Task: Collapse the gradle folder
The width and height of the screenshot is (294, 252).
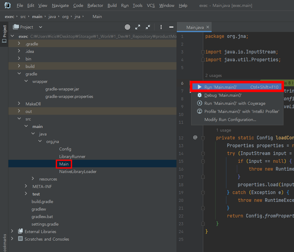Action: (x=19, y=74)
